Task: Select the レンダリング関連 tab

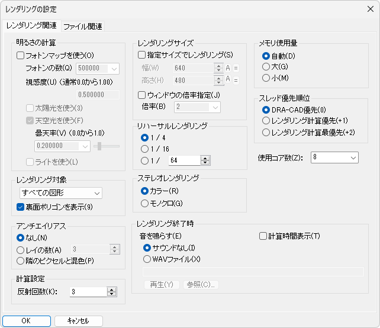Action: (31, 25)
